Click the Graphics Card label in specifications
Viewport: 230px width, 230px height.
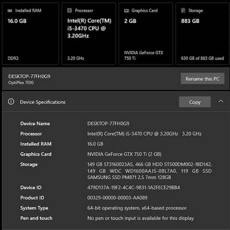(36, 154)
